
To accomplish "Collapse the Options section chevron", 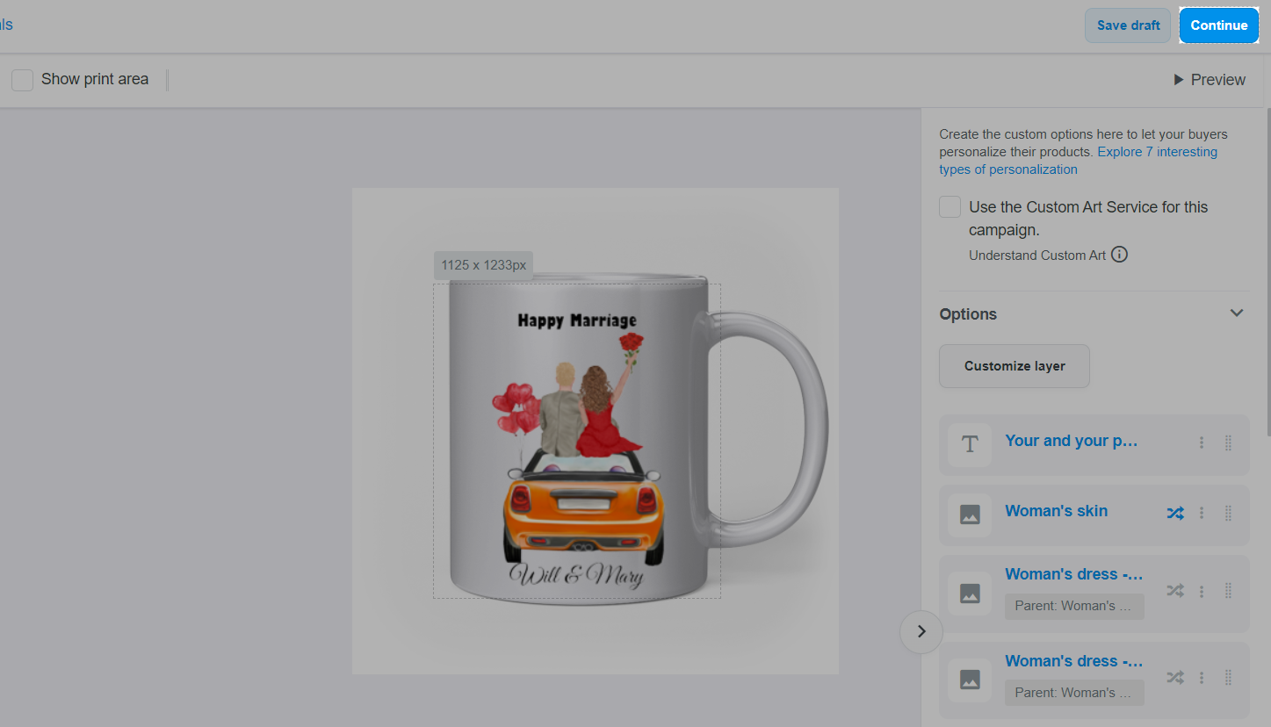I will point(1236,313).
